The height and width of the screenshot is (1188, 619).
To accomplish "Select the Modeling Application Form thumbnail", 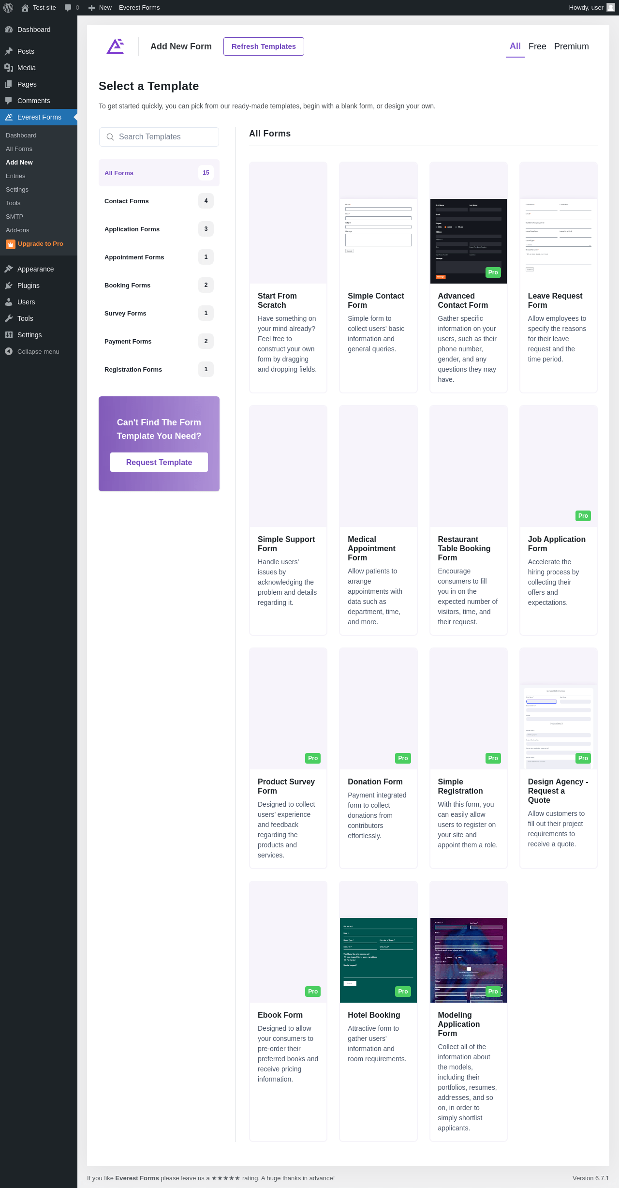I will (x=469, y=942).
